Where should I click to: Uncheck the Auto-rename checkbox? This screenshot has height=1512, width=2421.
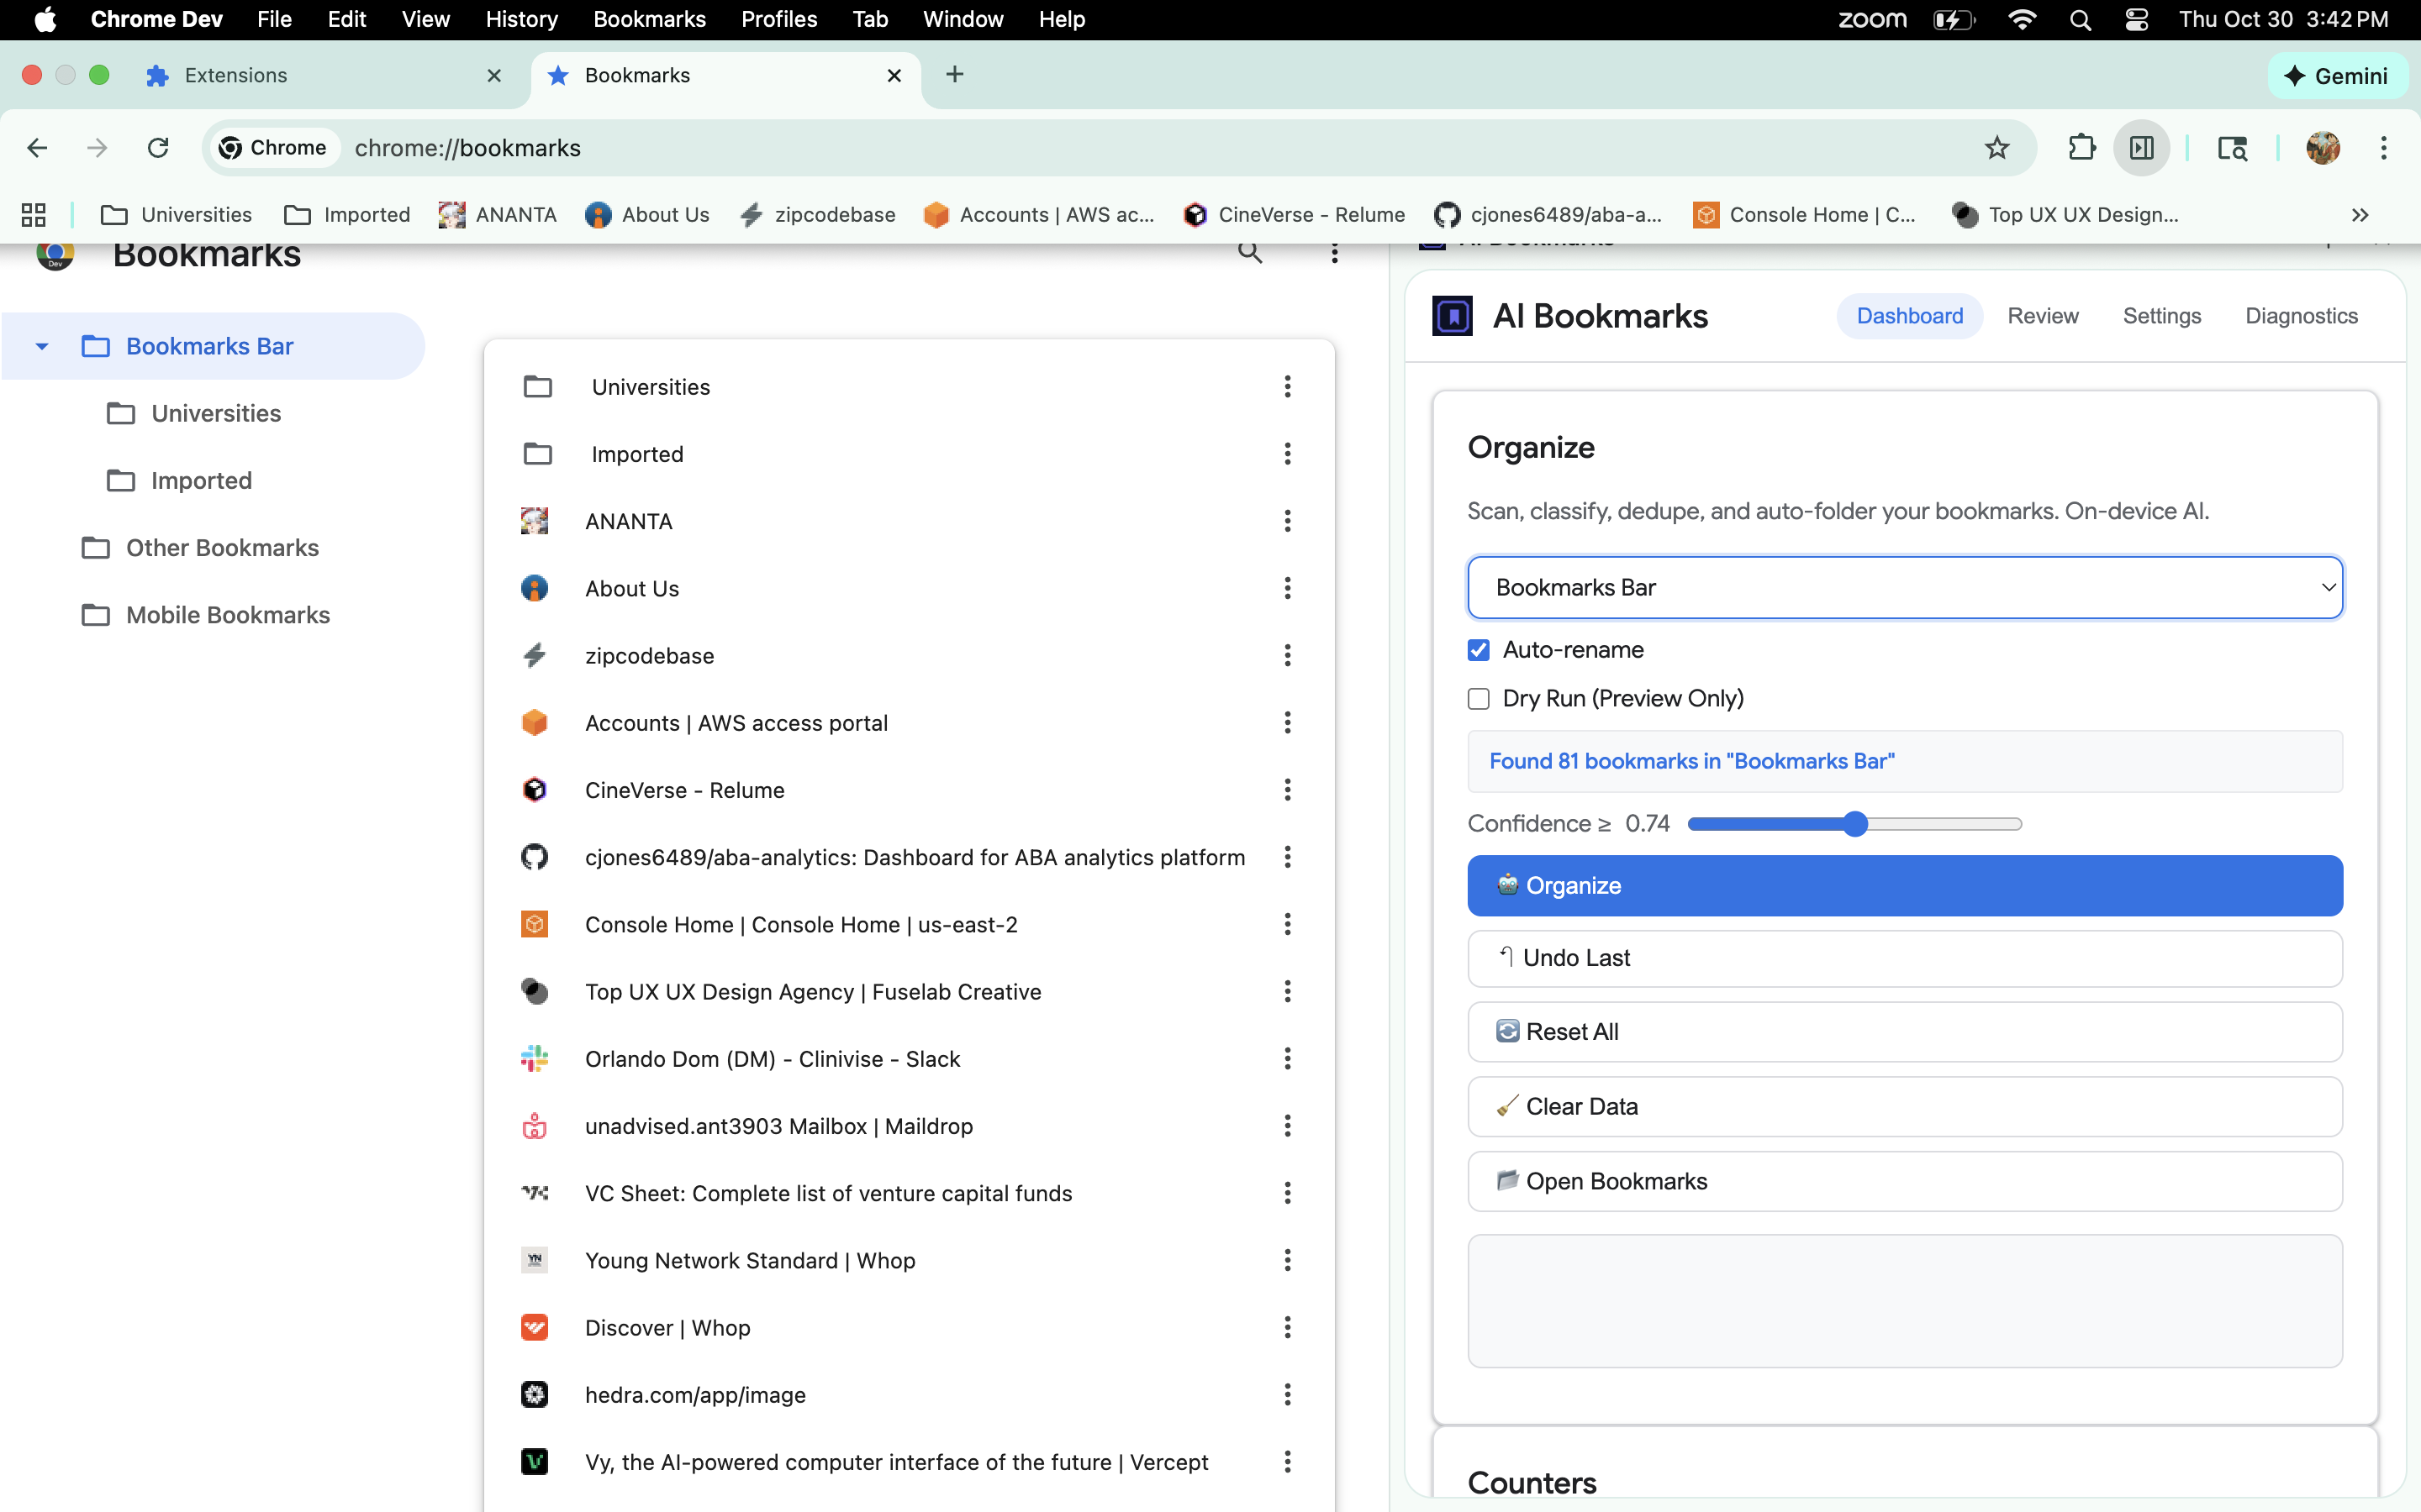1479,650
